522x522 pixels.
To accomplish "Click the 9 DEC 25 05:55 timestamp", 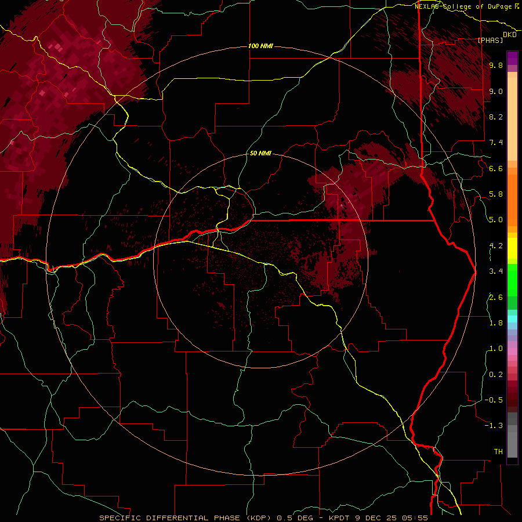I will tap(391, 518).
